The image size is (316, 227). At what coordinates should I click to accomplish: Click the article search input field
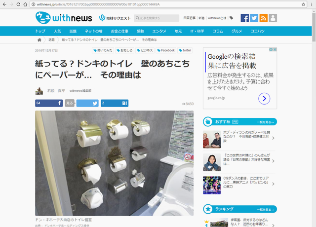[157, 18]
